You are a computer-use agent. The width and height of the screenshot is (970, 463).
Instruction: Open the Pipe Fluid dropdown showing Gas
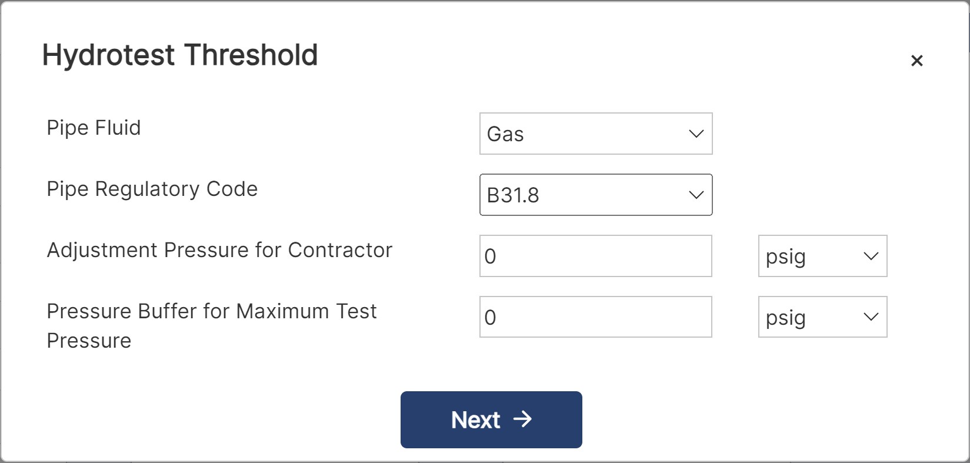pyautogui.click(x=596, y=134)
